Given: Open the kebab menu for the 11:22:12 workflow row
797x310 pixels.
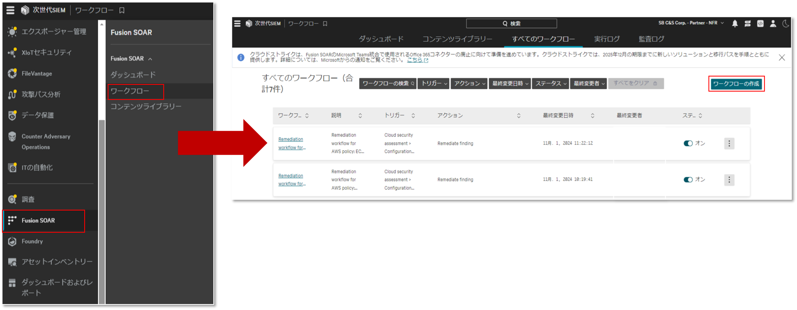Looking at the screenshot, I should point(729,144).
